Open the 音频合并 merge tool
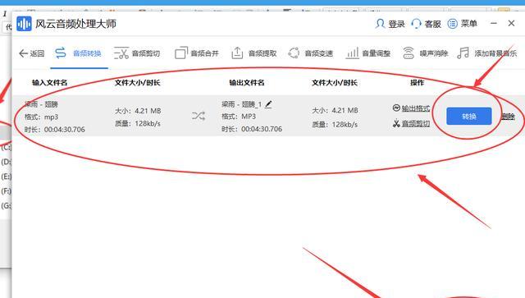The height and width of the screenshot is (298, 525). click(x=197, y=53)
